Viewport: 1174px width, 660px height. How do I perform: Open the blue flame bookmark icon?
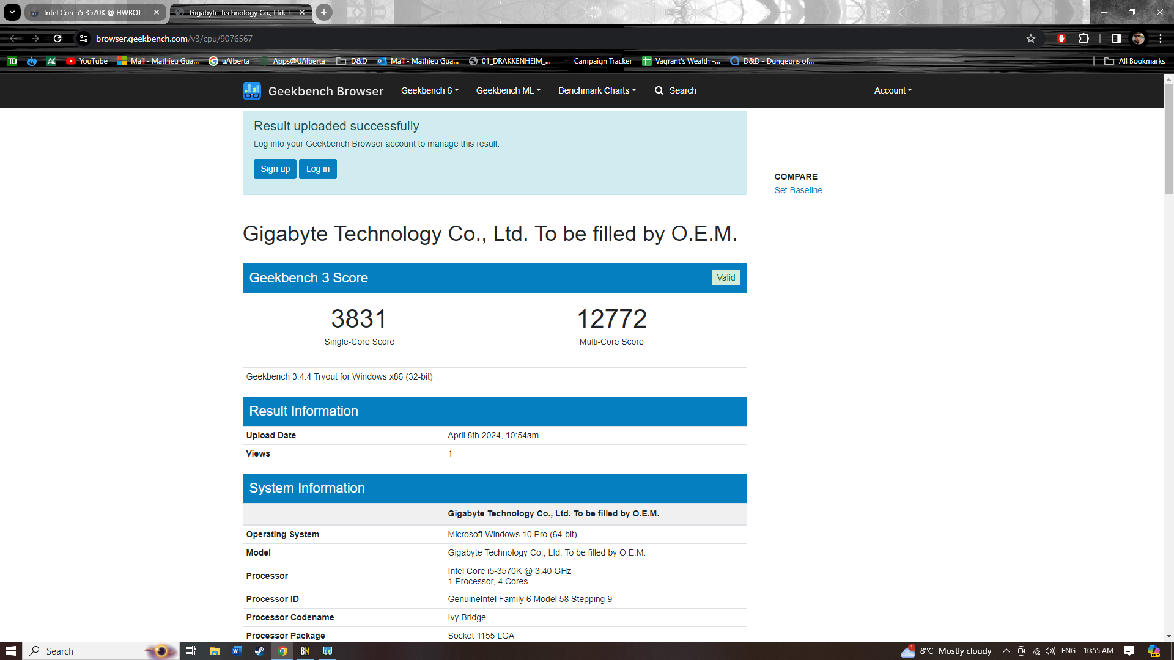pos(32,61)
